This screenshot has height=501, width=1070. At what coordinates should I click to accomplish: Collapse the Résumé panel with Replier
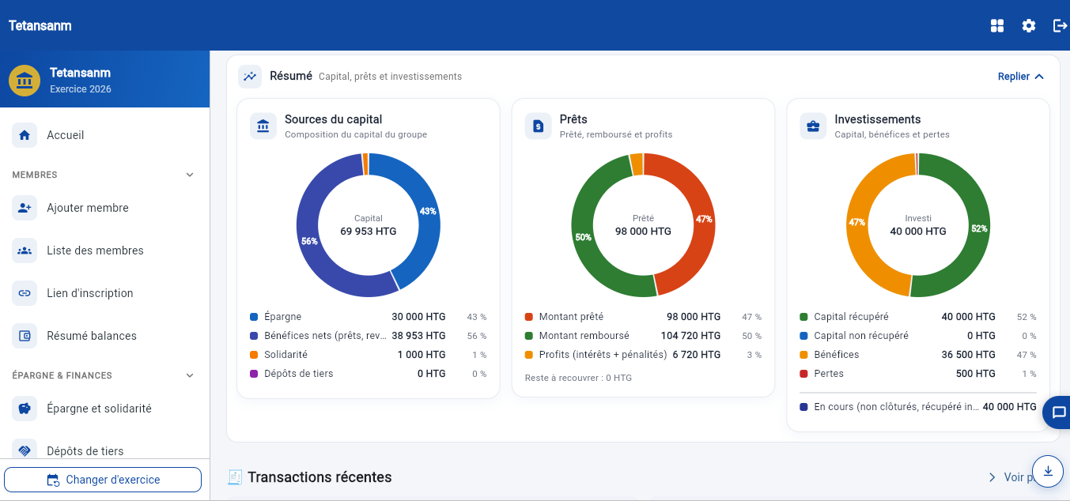(1021, 77)
